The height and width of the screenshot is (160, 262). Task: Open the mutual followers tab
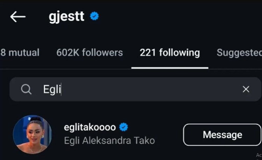(x=19, y=52)
